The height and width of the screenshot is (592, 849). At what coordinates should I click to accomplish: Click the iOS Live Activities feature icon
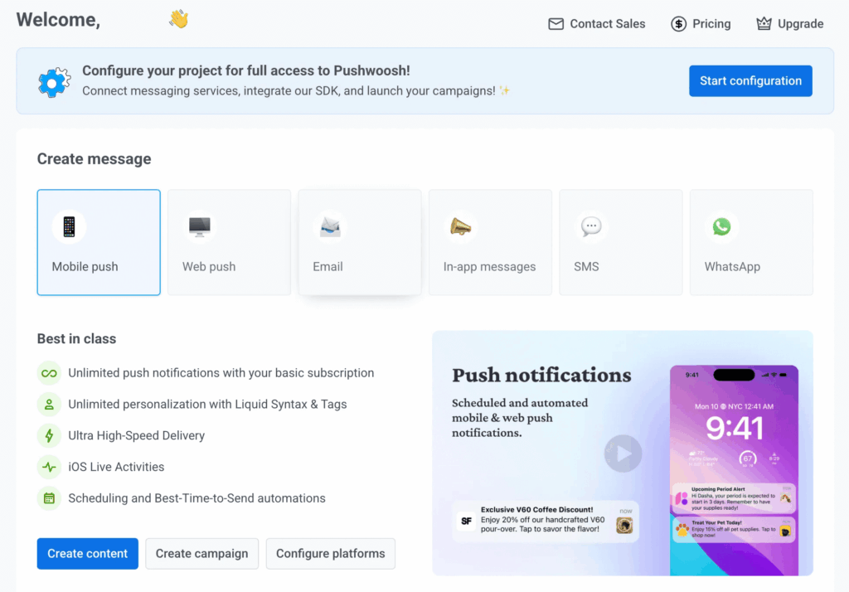49,467
